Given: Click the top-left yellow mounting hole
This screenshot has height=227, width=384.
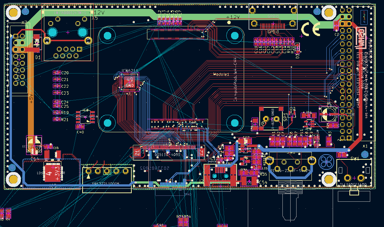Looking at the screenshot, I should pyautogui.click(x=14, y=13).
